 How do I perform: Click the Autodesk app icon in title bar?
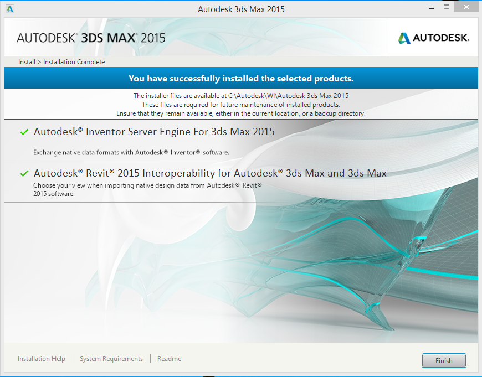coord(10,9)
